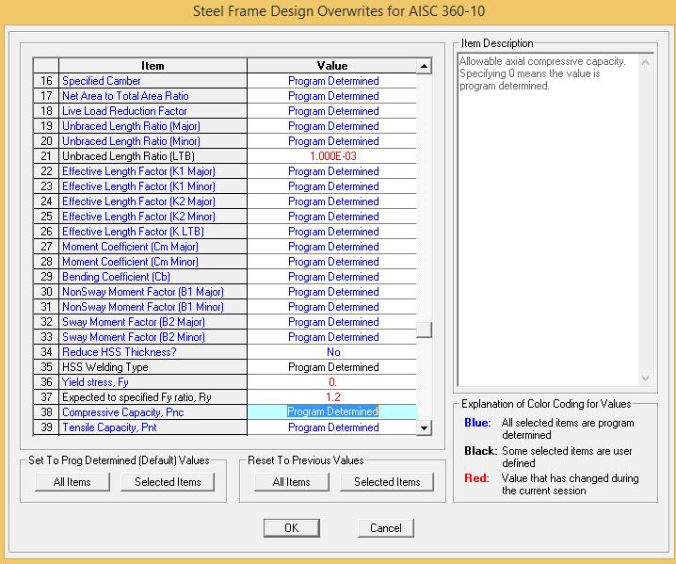The width and height of the screenshot is (676, 564).
Task: Select NonSway Moment Factor (B1 Minor) item
Action: (x=153, y=307)
